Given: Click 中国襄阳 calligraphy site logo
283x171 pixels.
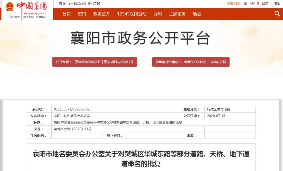Looking at the screenshot, I should click(x=32, y=6).
